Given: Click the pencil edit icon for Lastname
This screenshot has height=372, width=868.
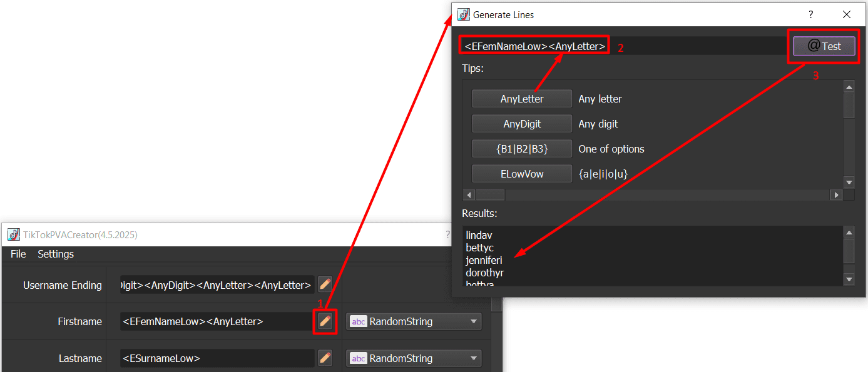Looking at the screenshot, I should [325, 358].
